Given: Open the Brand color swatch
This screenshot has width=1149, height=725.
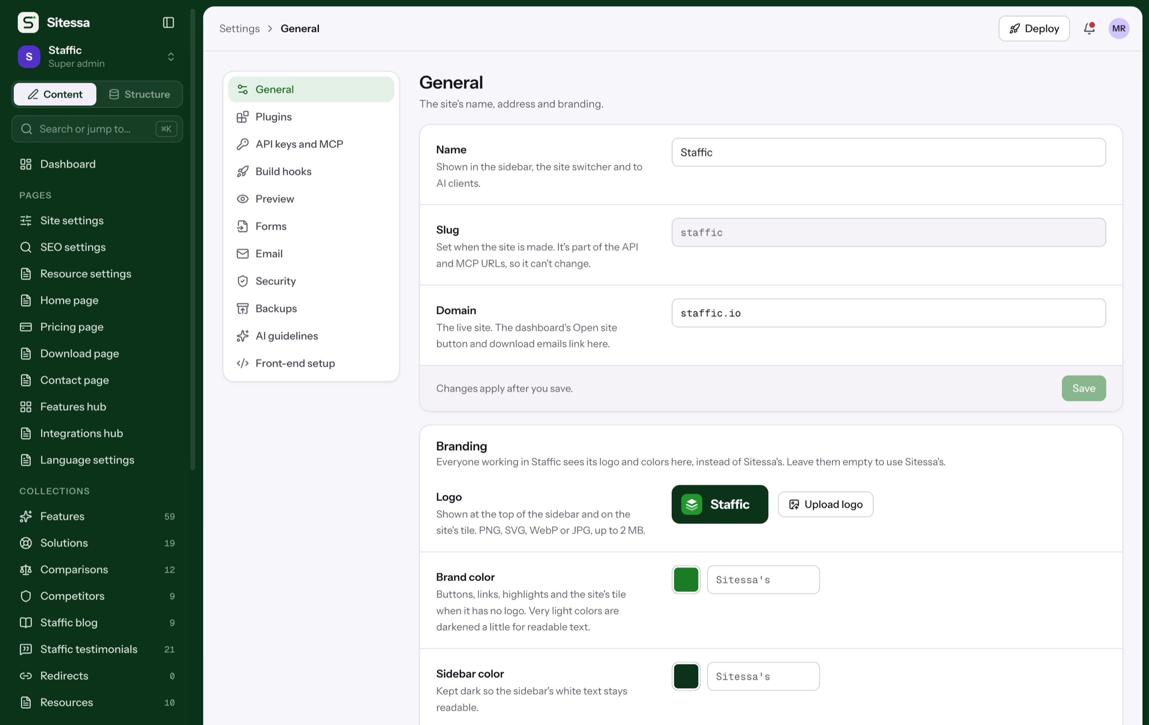Looking at the screenshot, I should [x=686, y=580].
